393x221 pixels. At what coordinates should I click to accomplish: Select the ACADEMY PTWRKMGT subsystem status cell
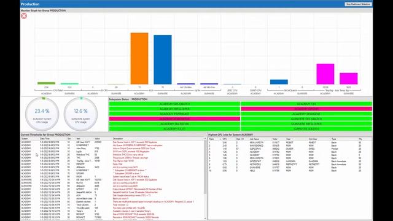pyautogui.click(x=174, y=114)
